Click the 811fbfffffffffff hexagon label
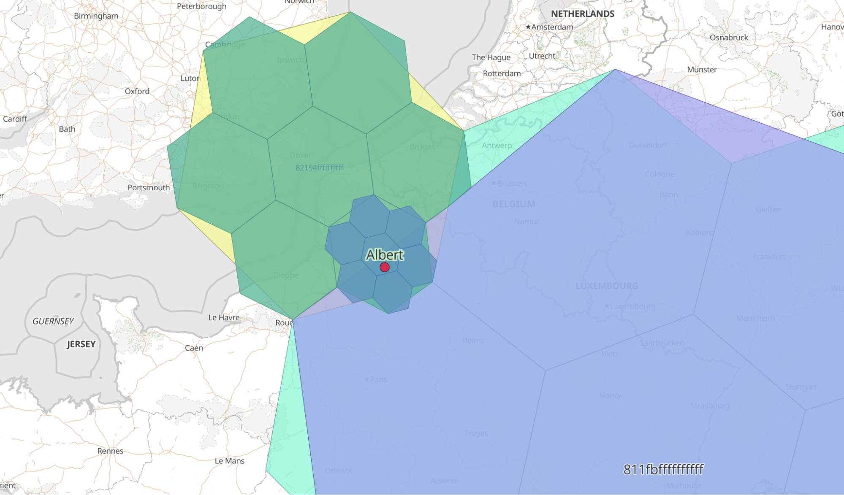This screenshot has width=844, height=495. (x=663, y=469)
